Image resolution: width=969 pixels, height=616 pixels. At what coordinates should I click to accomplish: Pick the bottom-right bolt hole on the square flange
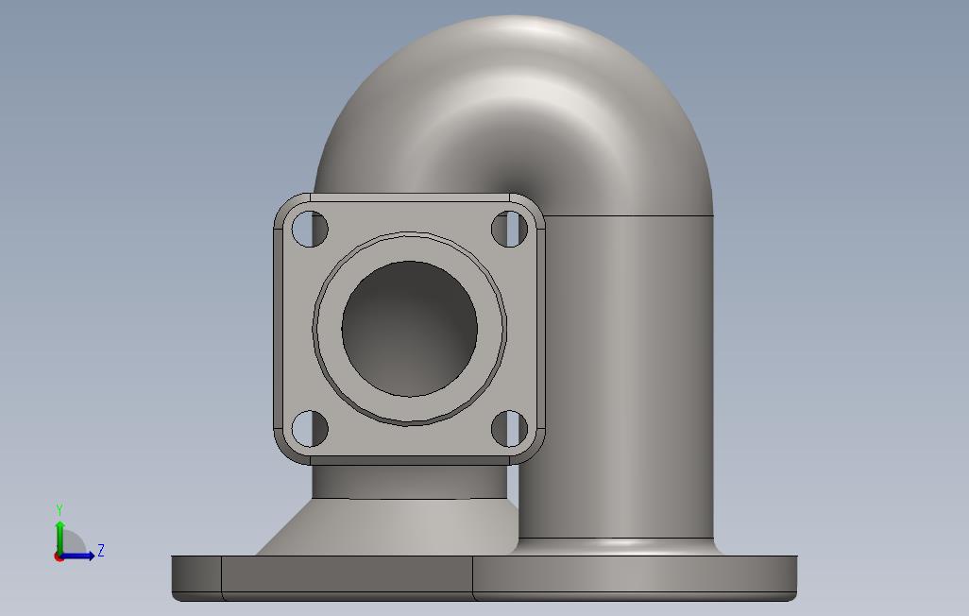coord(509,428)
